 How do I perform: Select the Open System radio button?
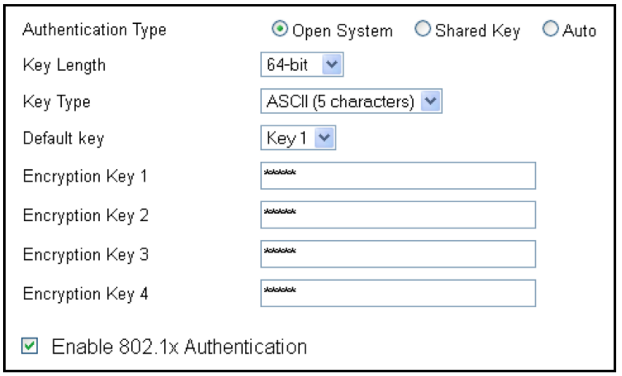coord(280,30)
